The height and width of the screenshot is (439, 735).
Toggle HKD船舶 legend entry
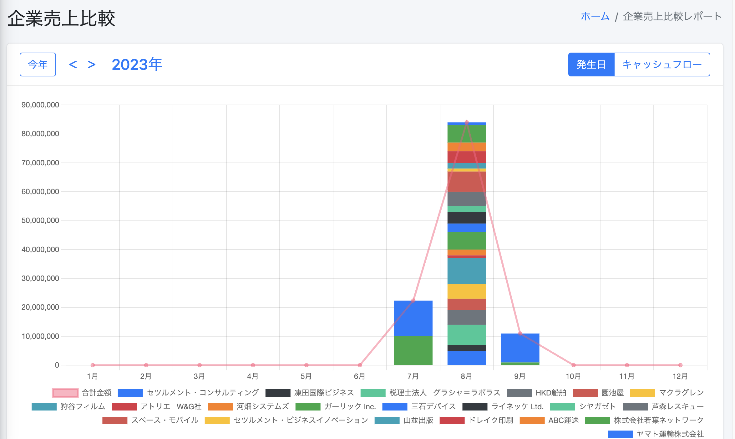(x=536, y=393)
